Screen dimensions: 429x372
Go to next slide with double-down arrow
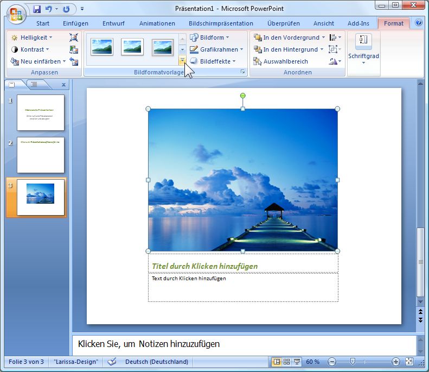pyautogui.click(x=420, y=320)
